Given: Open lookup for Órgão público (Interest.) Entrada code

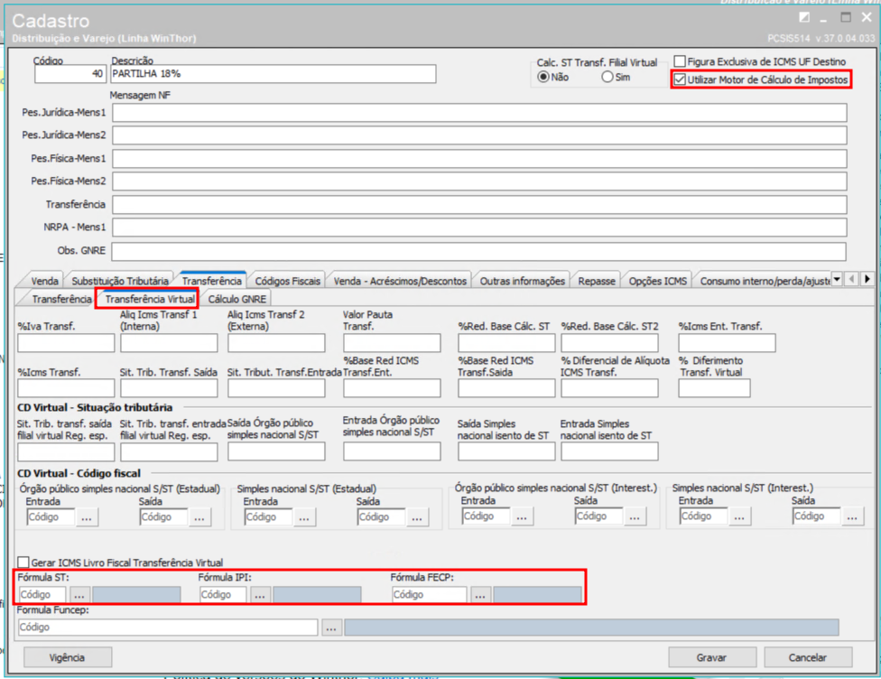Looking at the screenshot, I should (x=522, y=516).
